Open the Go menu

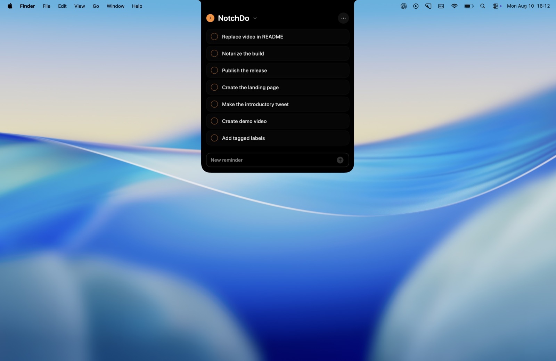pyautogui.click(x=96, y=6)
